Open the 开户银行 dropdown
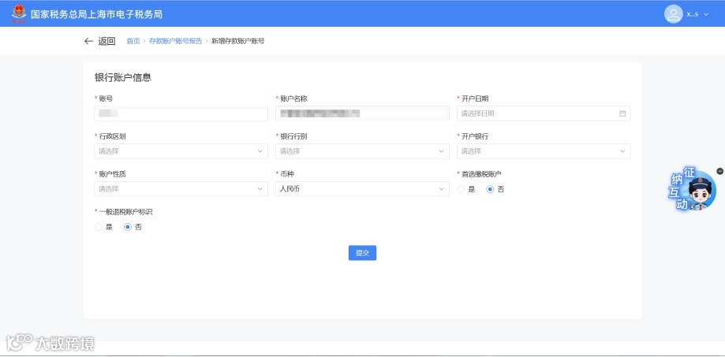The height and width of the screenshot is (357, 725). tap(544, 151)
